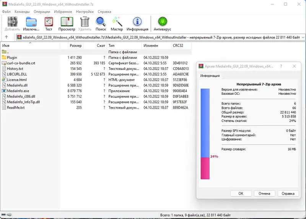Click the archive path address field
306x219 pixels.
160,37
